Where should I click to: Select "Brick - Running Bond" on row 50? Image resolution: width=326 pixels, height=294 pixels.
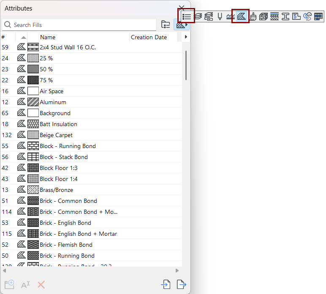coord(67,256)
